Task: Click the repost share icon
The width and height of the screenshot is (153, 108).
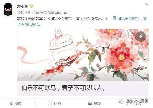Action: pos(50,104)
